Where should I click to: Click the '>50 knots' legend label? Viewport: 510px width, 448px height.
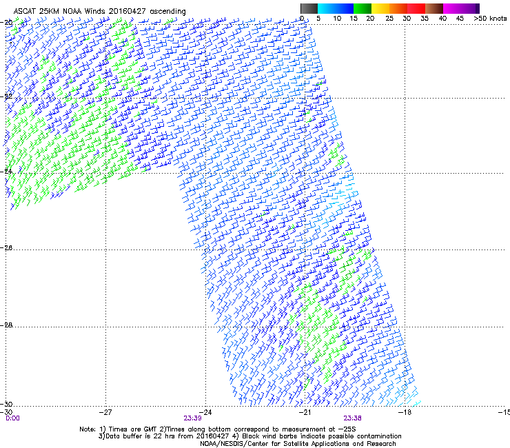[x=490, y=19]
